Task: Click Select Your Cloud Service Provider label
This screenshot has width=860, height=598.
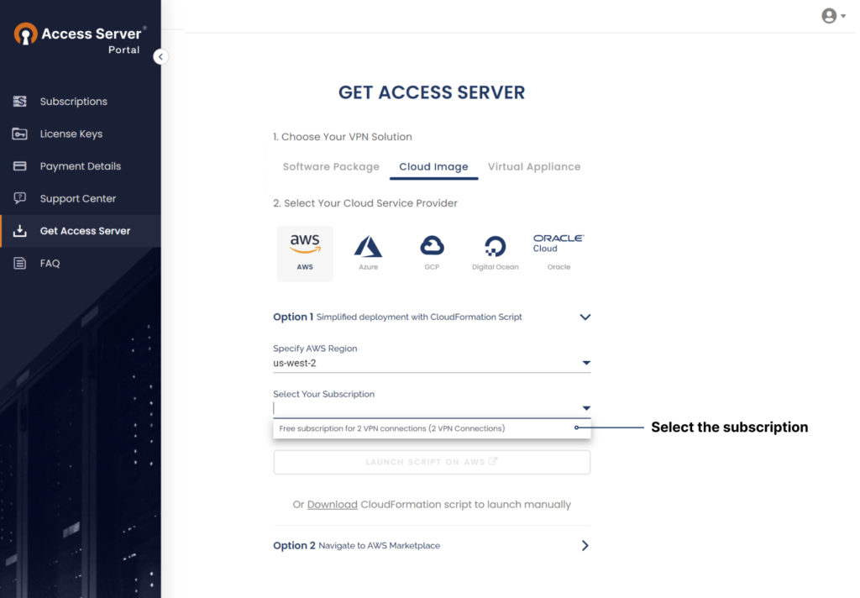Action: pyautogui.click(x=365, y=203)
